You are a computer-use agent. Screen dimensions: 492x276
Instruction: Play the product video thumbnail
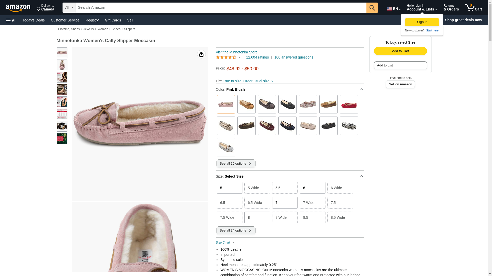click(x=62, y=126)
